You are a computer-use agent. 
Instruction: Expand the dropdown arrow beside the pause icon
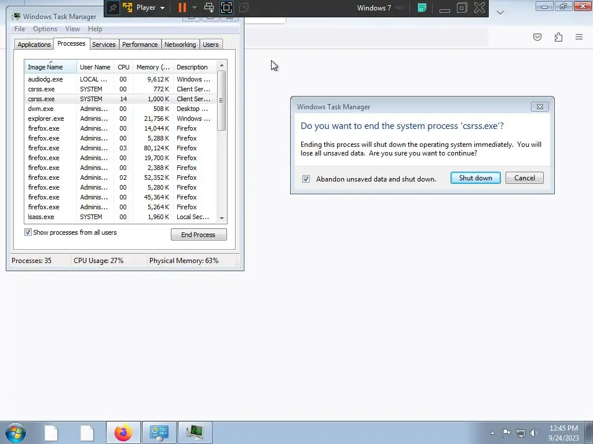(195, 8)
